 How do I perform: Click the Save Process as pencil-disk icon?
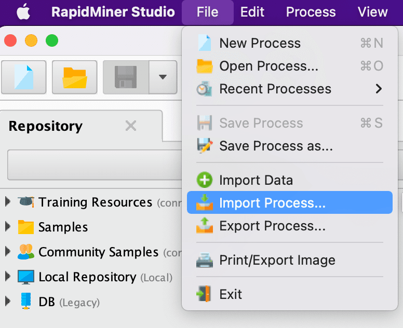coord(205,146)
